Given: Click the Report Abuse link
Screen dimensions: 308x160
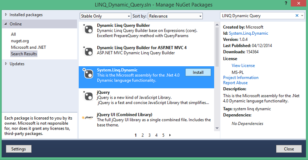Looking at the screenshot, I should [x=235, y=83].
